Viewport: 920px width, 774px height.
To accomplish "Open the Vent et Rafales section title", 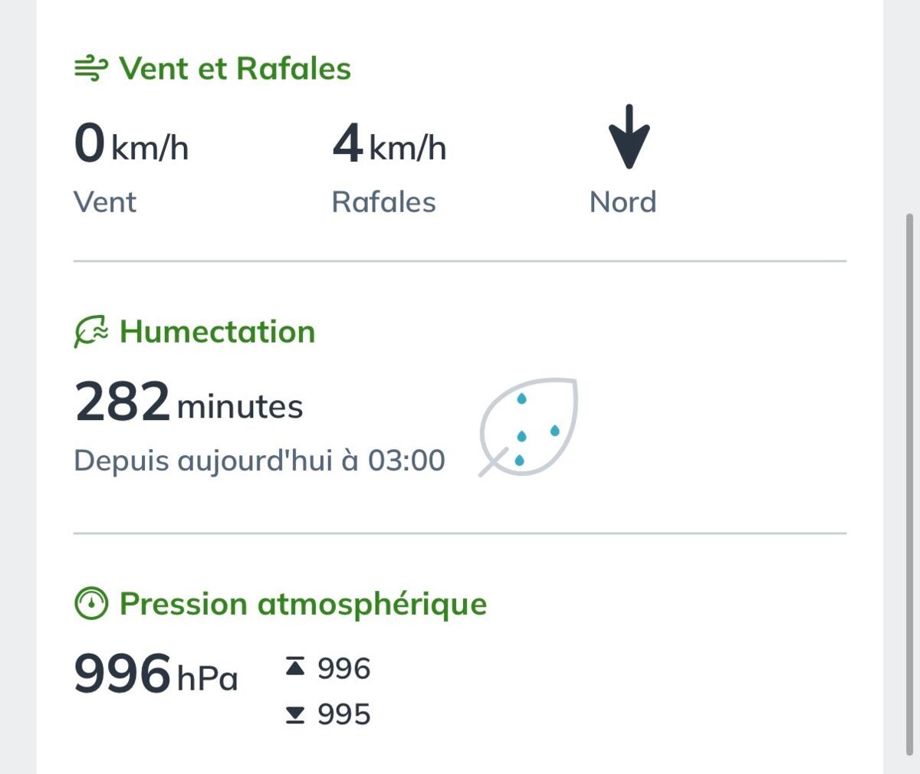I will point(235,68).
